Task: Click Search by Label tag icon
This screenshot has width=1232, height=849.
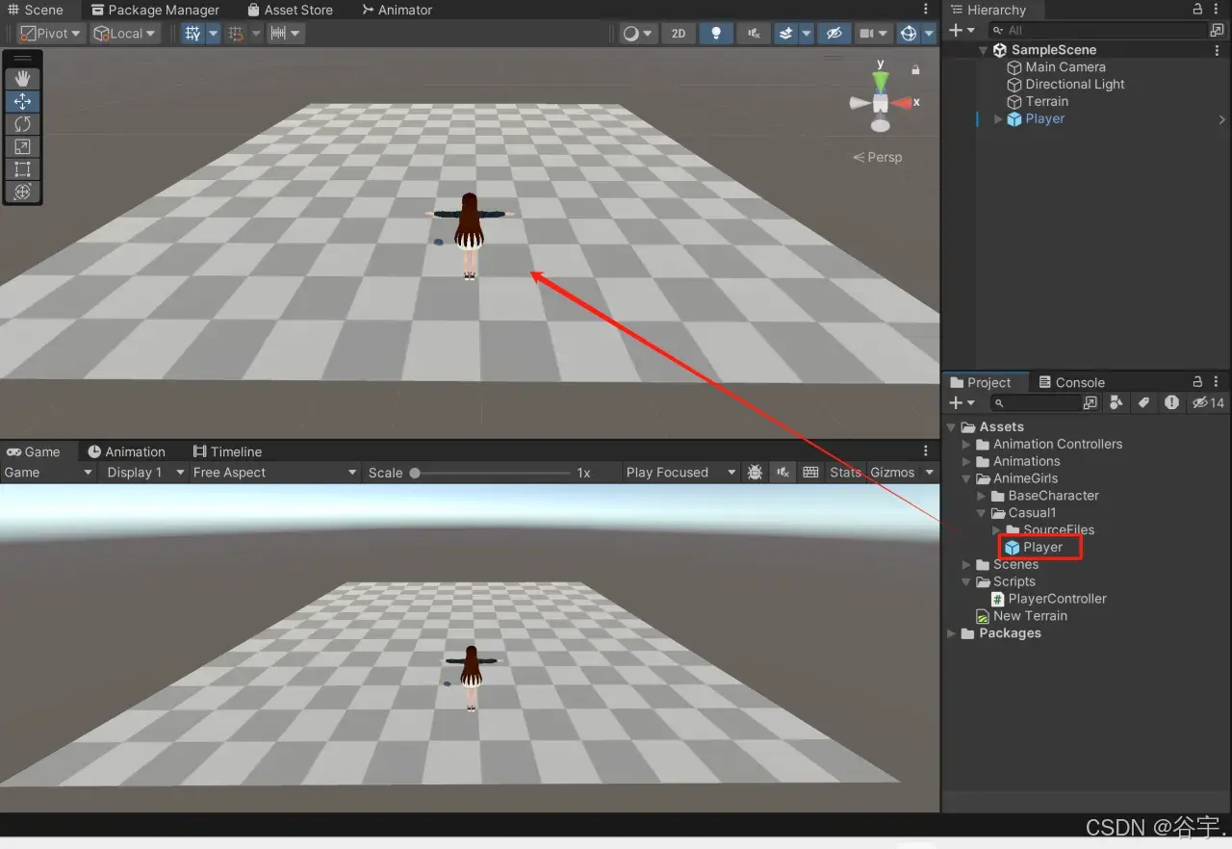Action: click(1143, 403)
